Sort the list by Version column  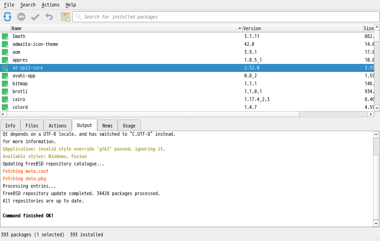click(301, 28)
